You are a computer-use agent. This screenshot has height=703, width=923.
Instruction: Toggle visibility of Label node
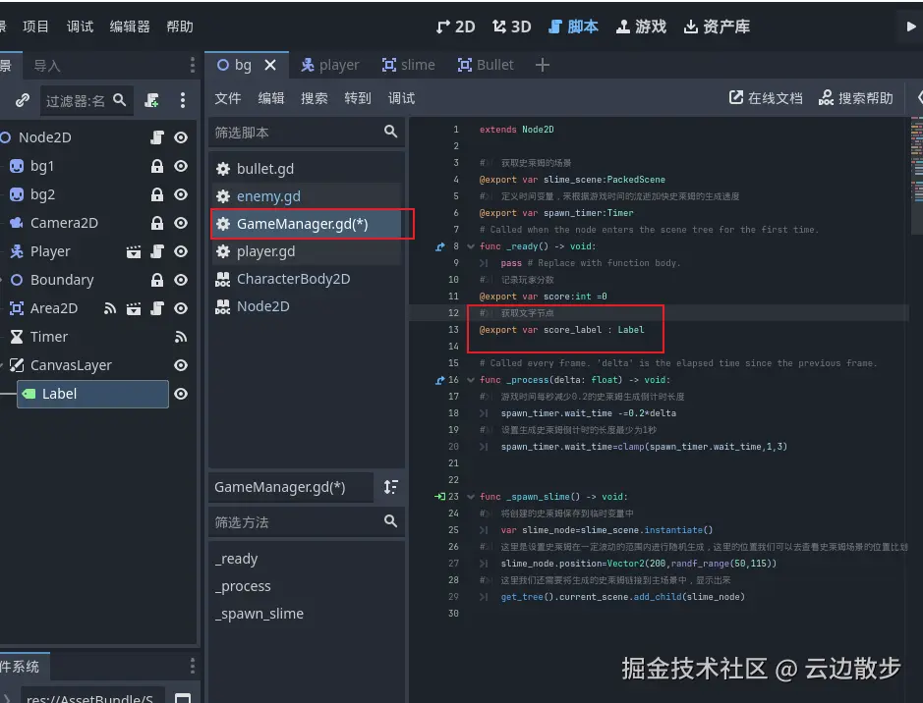point(181,394)
